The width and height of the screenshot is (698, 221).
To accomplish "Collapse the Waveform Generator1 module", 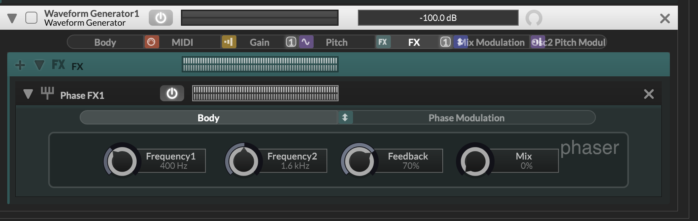I will [12, 18].
